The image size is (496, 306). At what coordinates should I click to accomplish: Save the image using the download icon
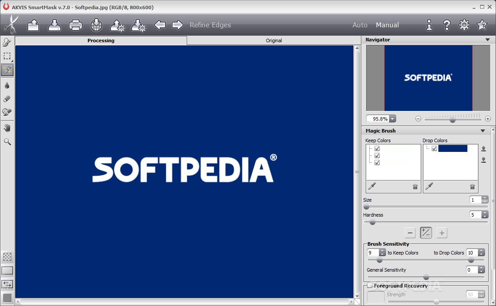pos(55,25)
